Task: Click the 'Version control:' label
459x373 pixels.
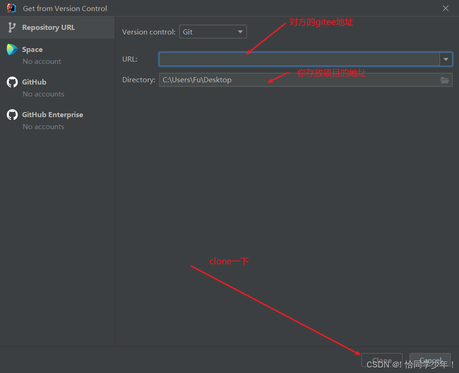Action: pyautogui.click(x=149, y=32)
